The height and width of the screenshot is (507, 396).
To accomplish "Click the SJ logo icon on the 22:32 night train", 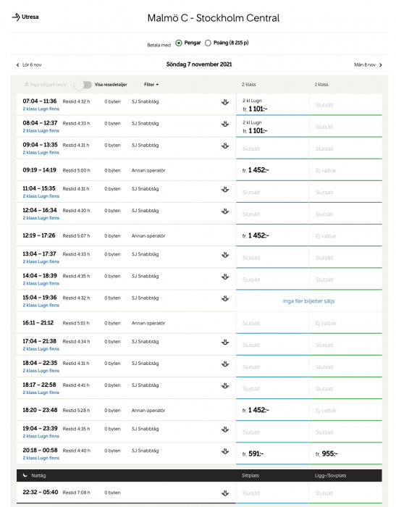I will (225, 493).
